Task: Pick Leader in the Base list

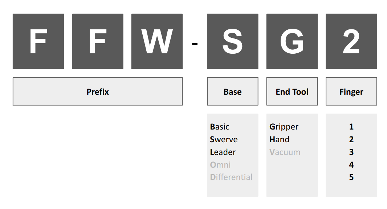Action: click(223, 152)
